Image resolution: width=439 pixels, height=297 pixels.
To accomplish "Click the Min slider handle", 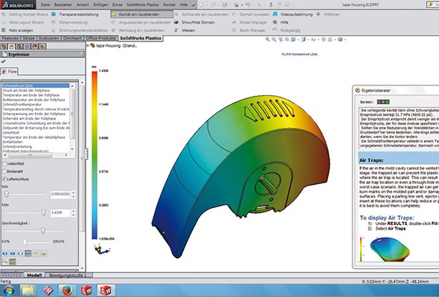I will [7, 194].
